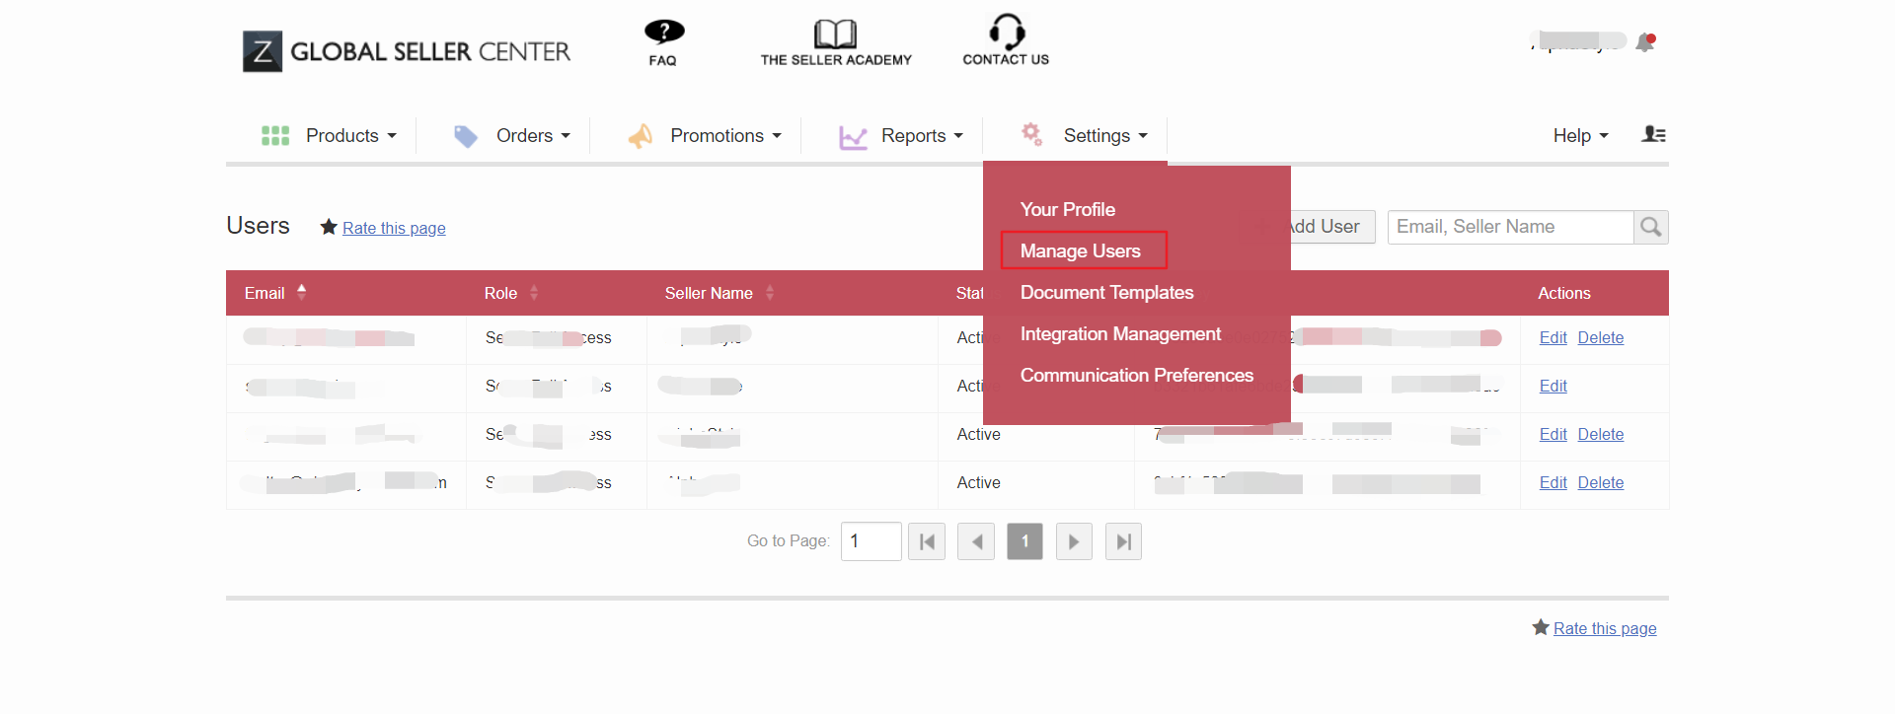Click the Orders tag icon
Image resolution: width=1895 pixels, height=714 pixels.
point(466,136)
